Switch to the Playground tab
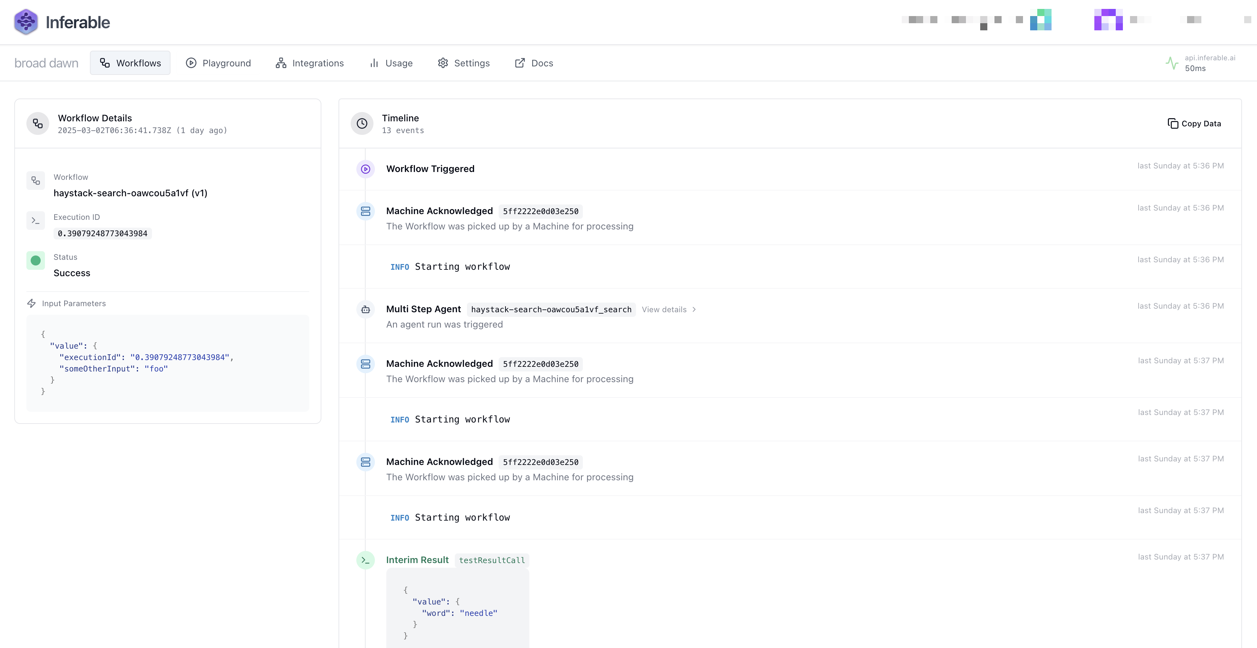The height and width of the screenshot is (648, 1257). pyautogui.click(x=218, y=63)
